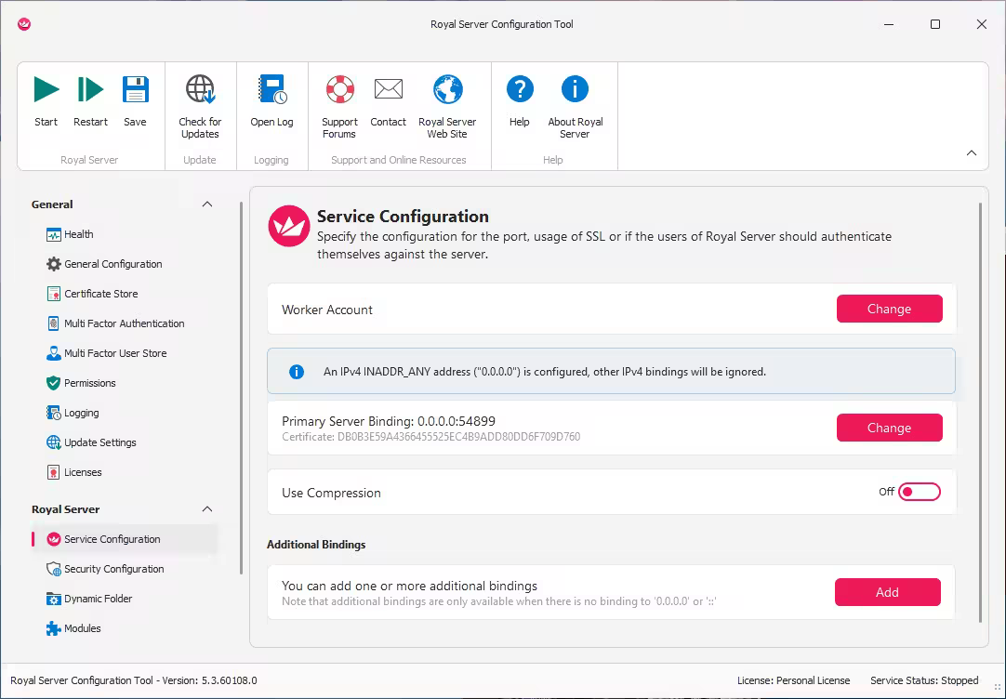The width and height of the screenshot is (1006, 699).
Task: Open Support Forums lifebuoy icon
Action: click(339, 90)
